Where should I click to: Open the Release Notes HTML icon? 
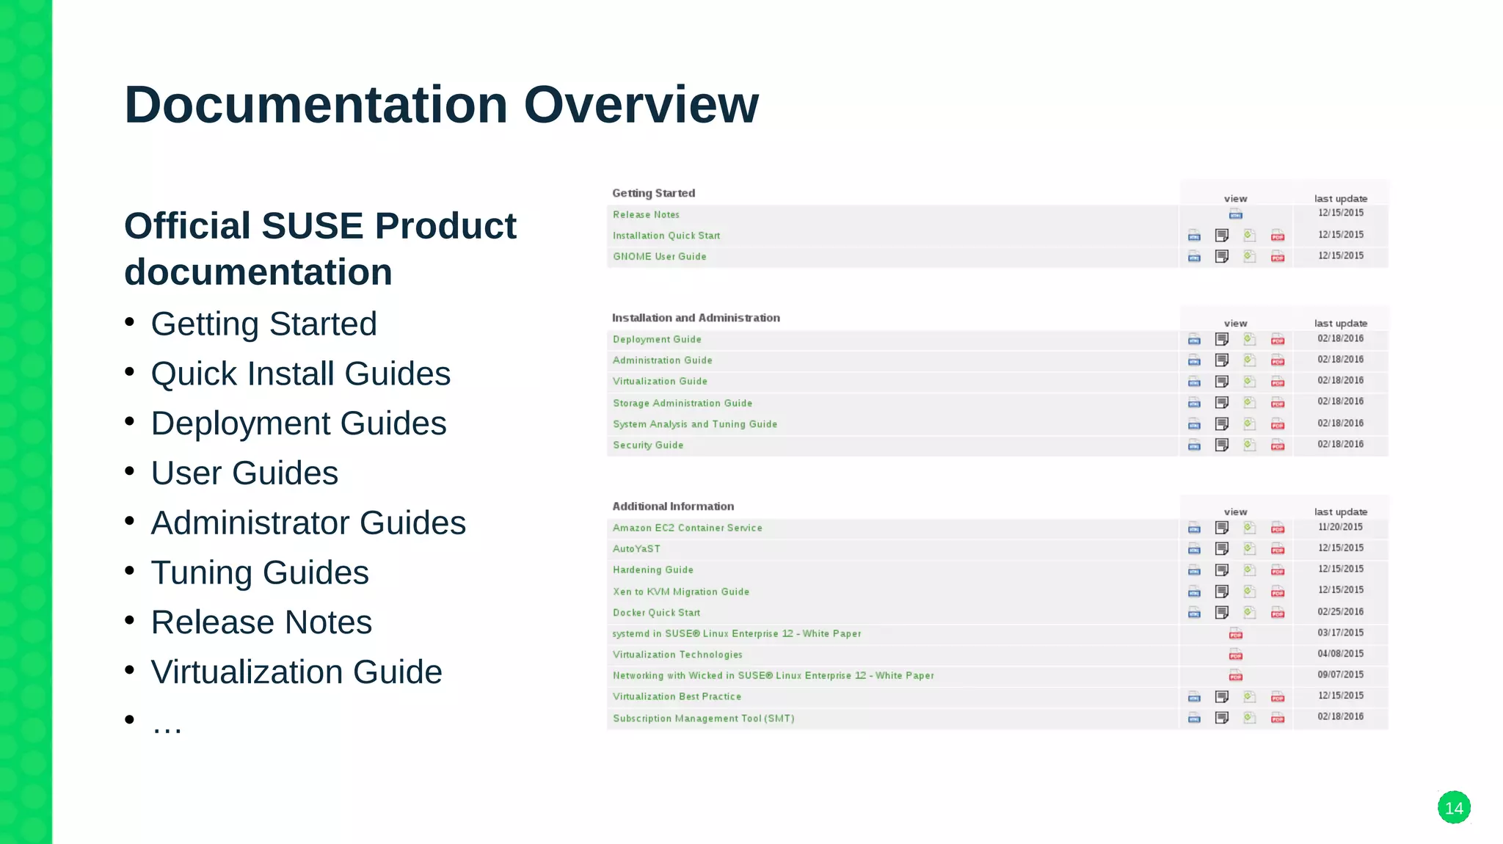pos(1236,214)
